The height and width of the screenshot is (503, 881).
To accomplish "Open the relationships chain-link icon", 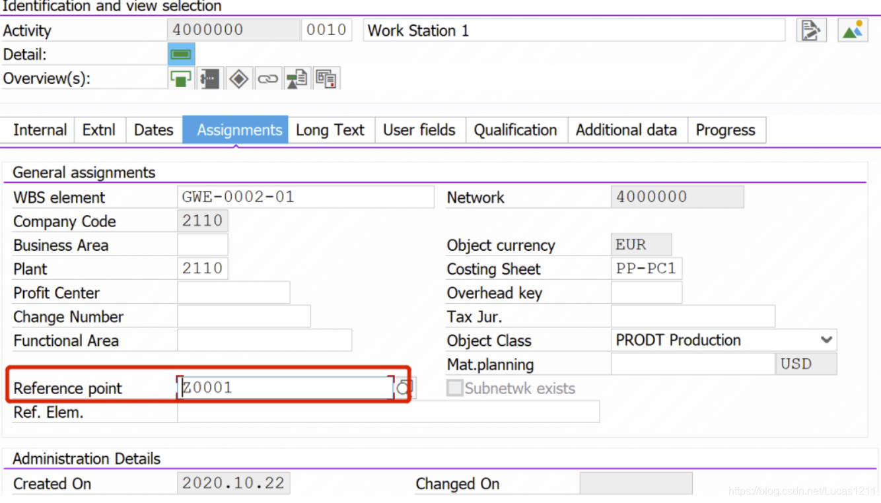I will click(269, 78).
